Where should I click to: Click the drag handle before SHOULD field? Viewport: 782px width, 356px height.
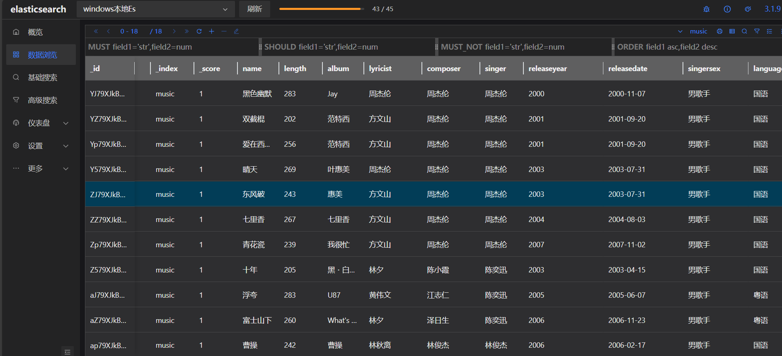click(x=260, y=47)
